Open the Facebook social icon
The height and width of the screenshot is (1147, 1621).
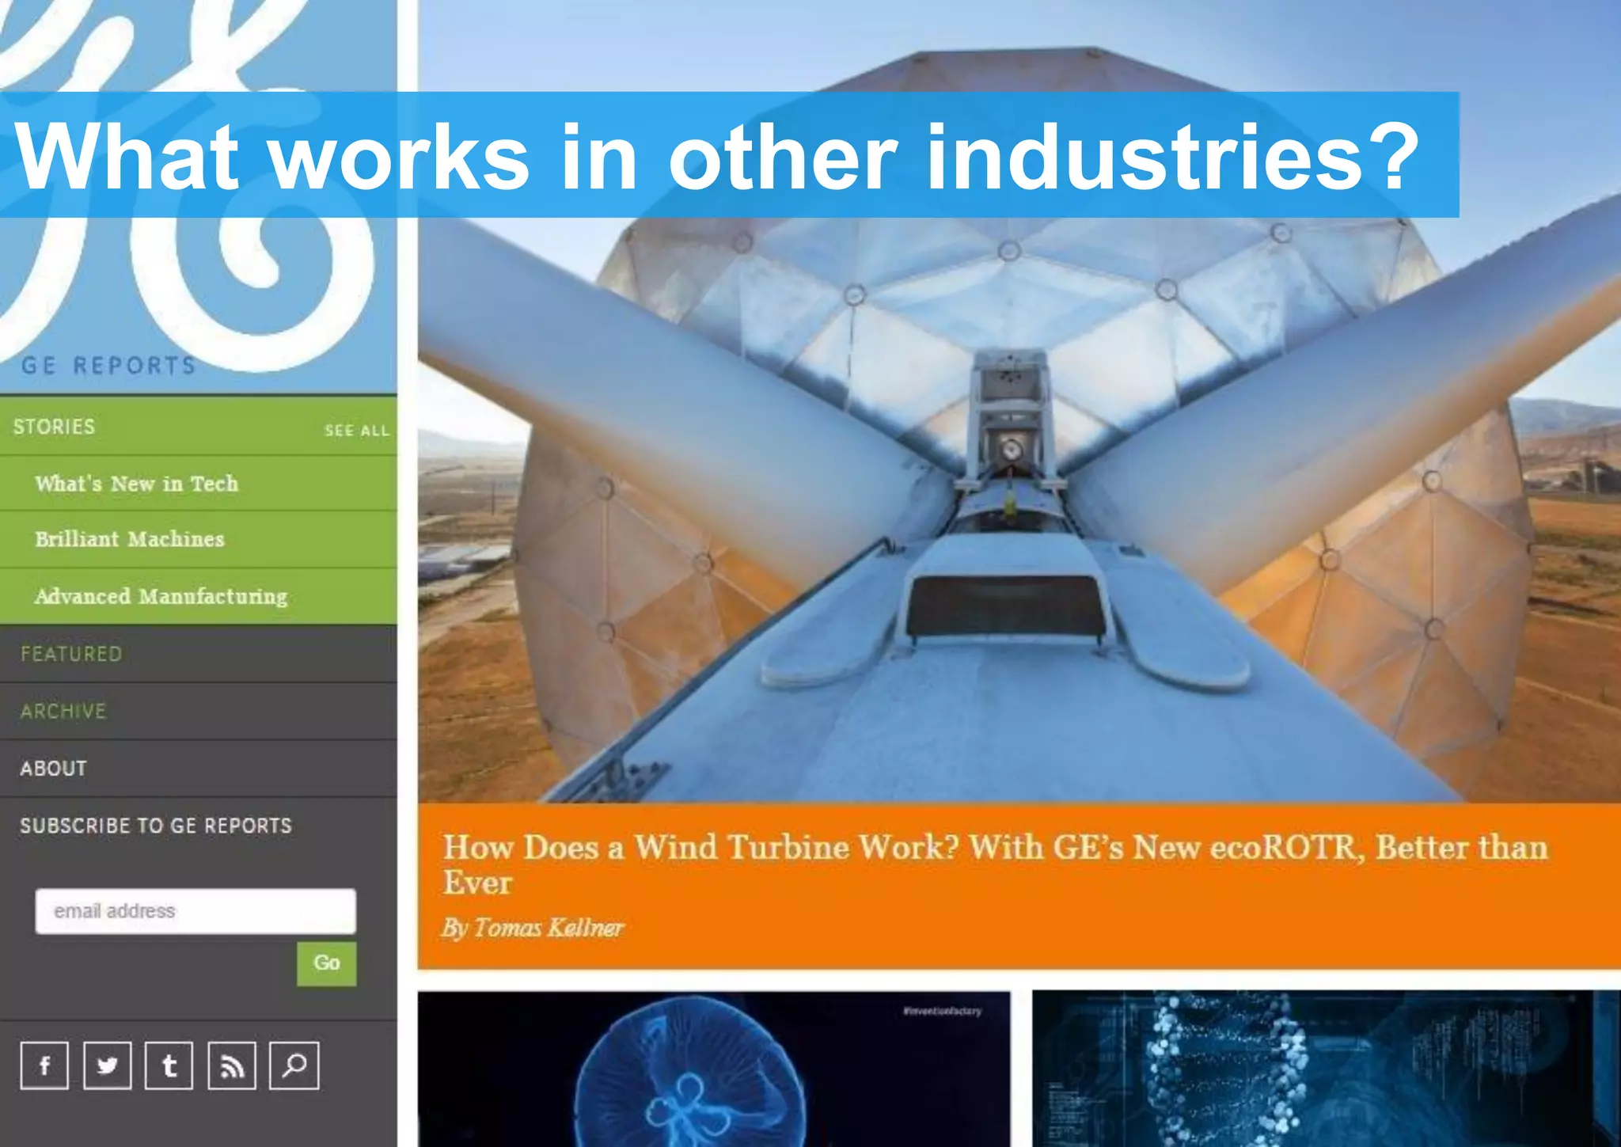44,1065
